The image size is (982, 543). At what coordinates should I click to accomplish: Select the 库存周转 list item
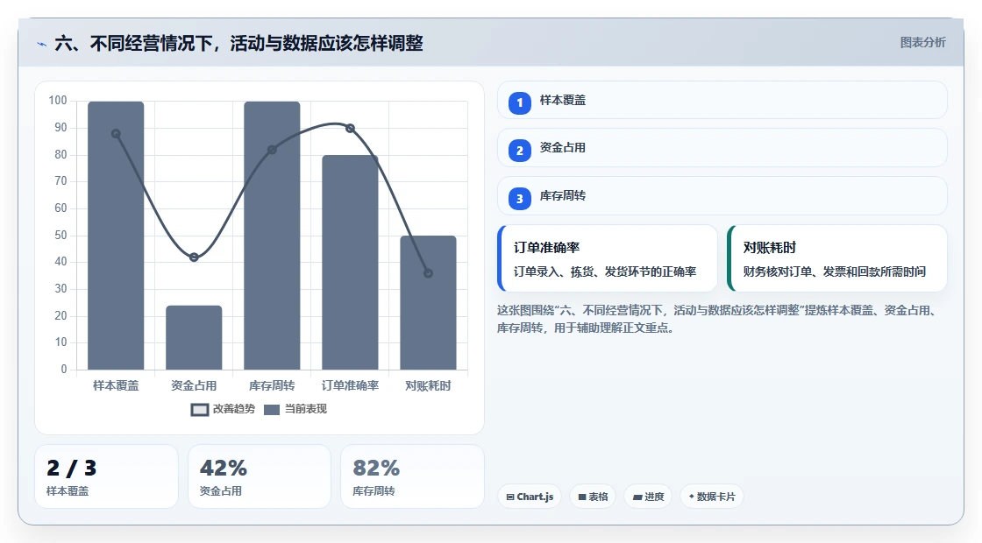coord(722,196)
